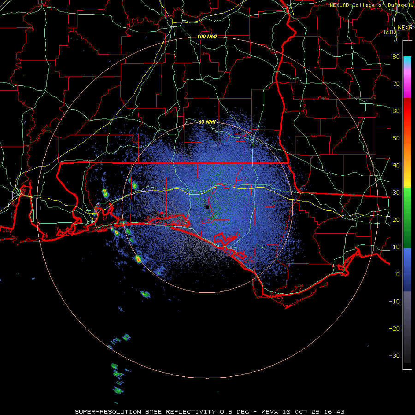Click the 16:40 time stamp in caption

pos(335,412)
